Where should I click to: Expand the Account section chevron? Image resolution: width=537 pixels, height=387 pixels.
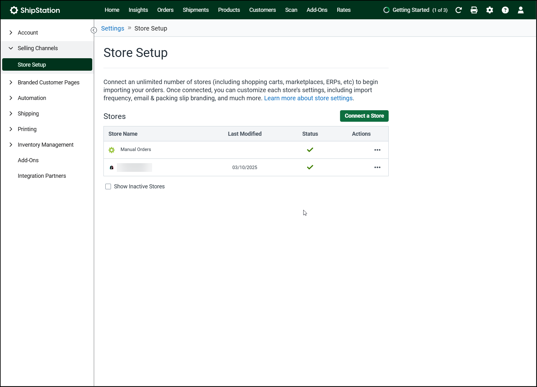pos(11,33)
